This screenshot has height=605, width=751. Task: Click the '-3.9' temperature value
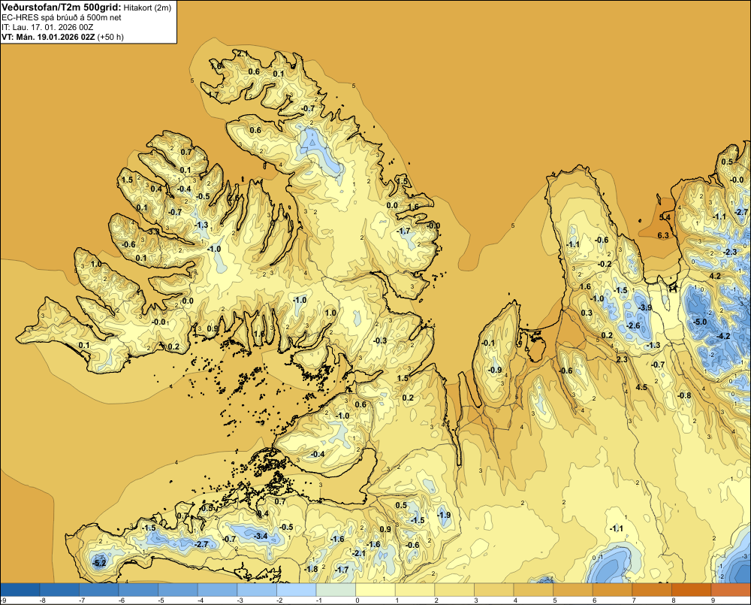tap(645, 308)
